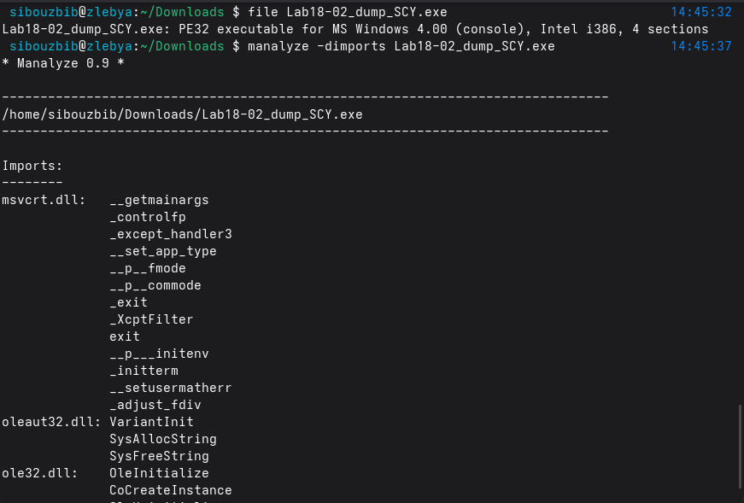The image size is (744, 503).
Task: Click the Imports: section header
Action: (32, 166)
